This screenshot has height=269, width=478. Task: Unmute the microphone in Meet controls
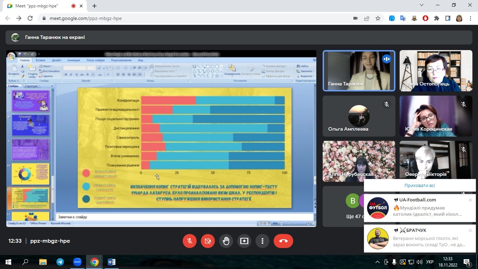(x=190, y=241)
